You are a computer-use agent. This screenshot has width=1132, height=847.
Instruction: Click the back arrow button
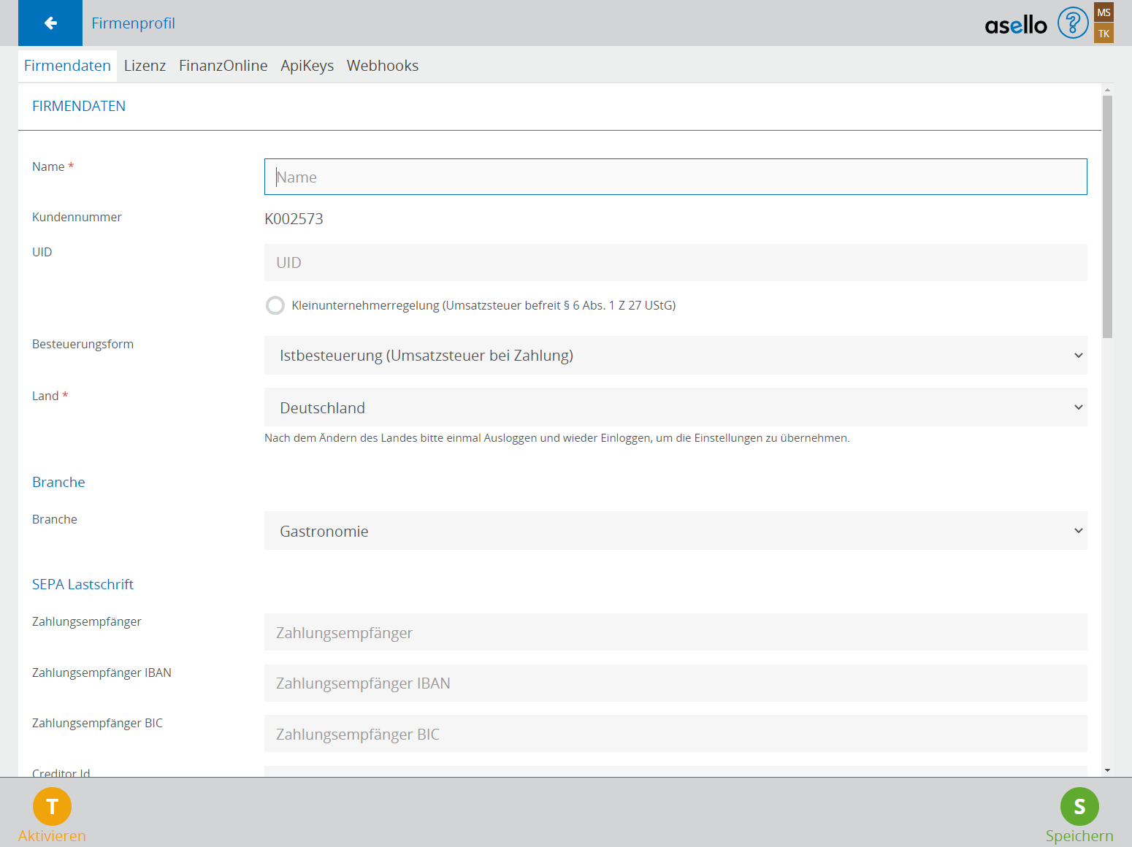50,23
